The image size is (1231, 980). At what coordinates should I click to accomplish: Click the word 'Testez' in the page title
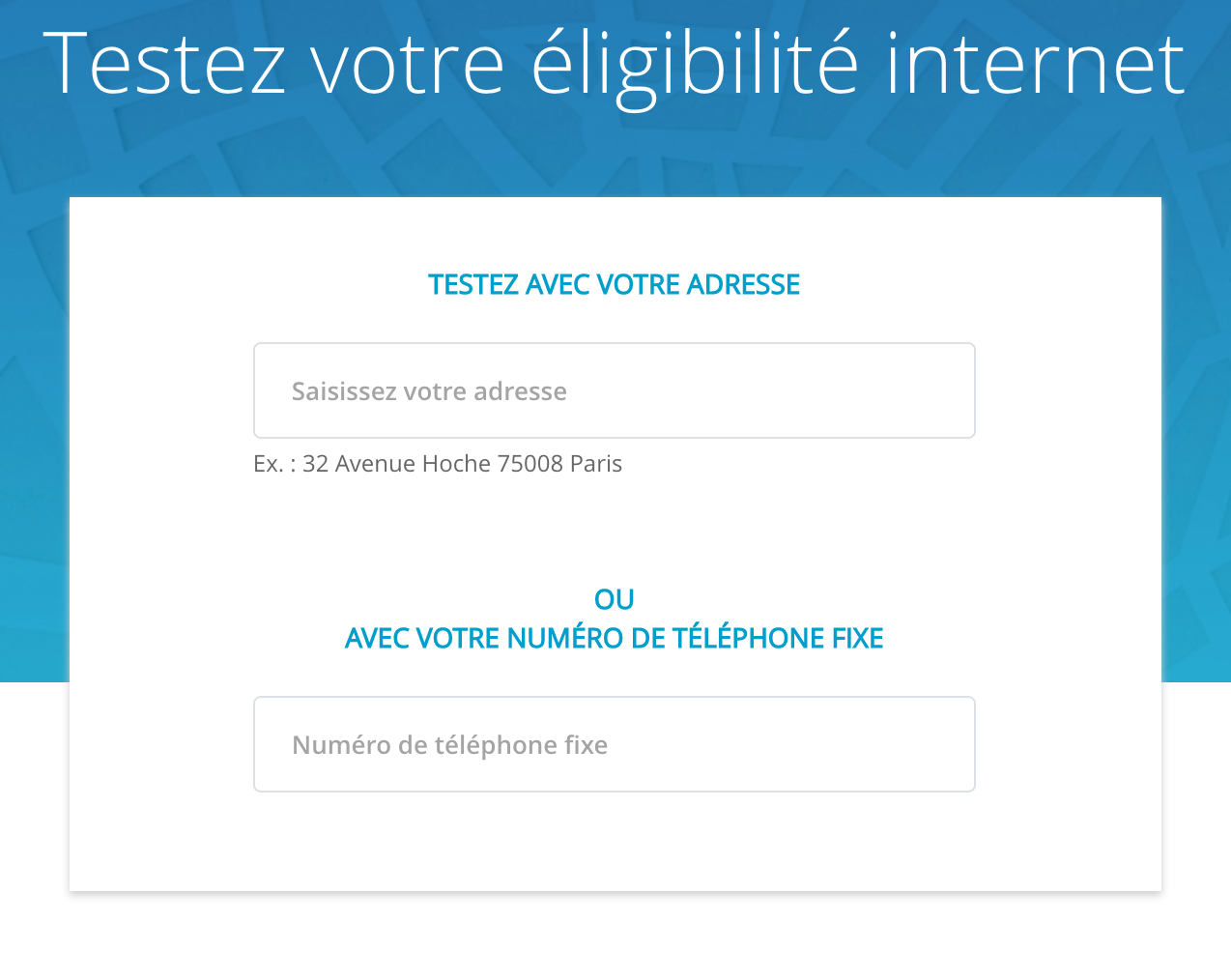click(x=164, y=64)
